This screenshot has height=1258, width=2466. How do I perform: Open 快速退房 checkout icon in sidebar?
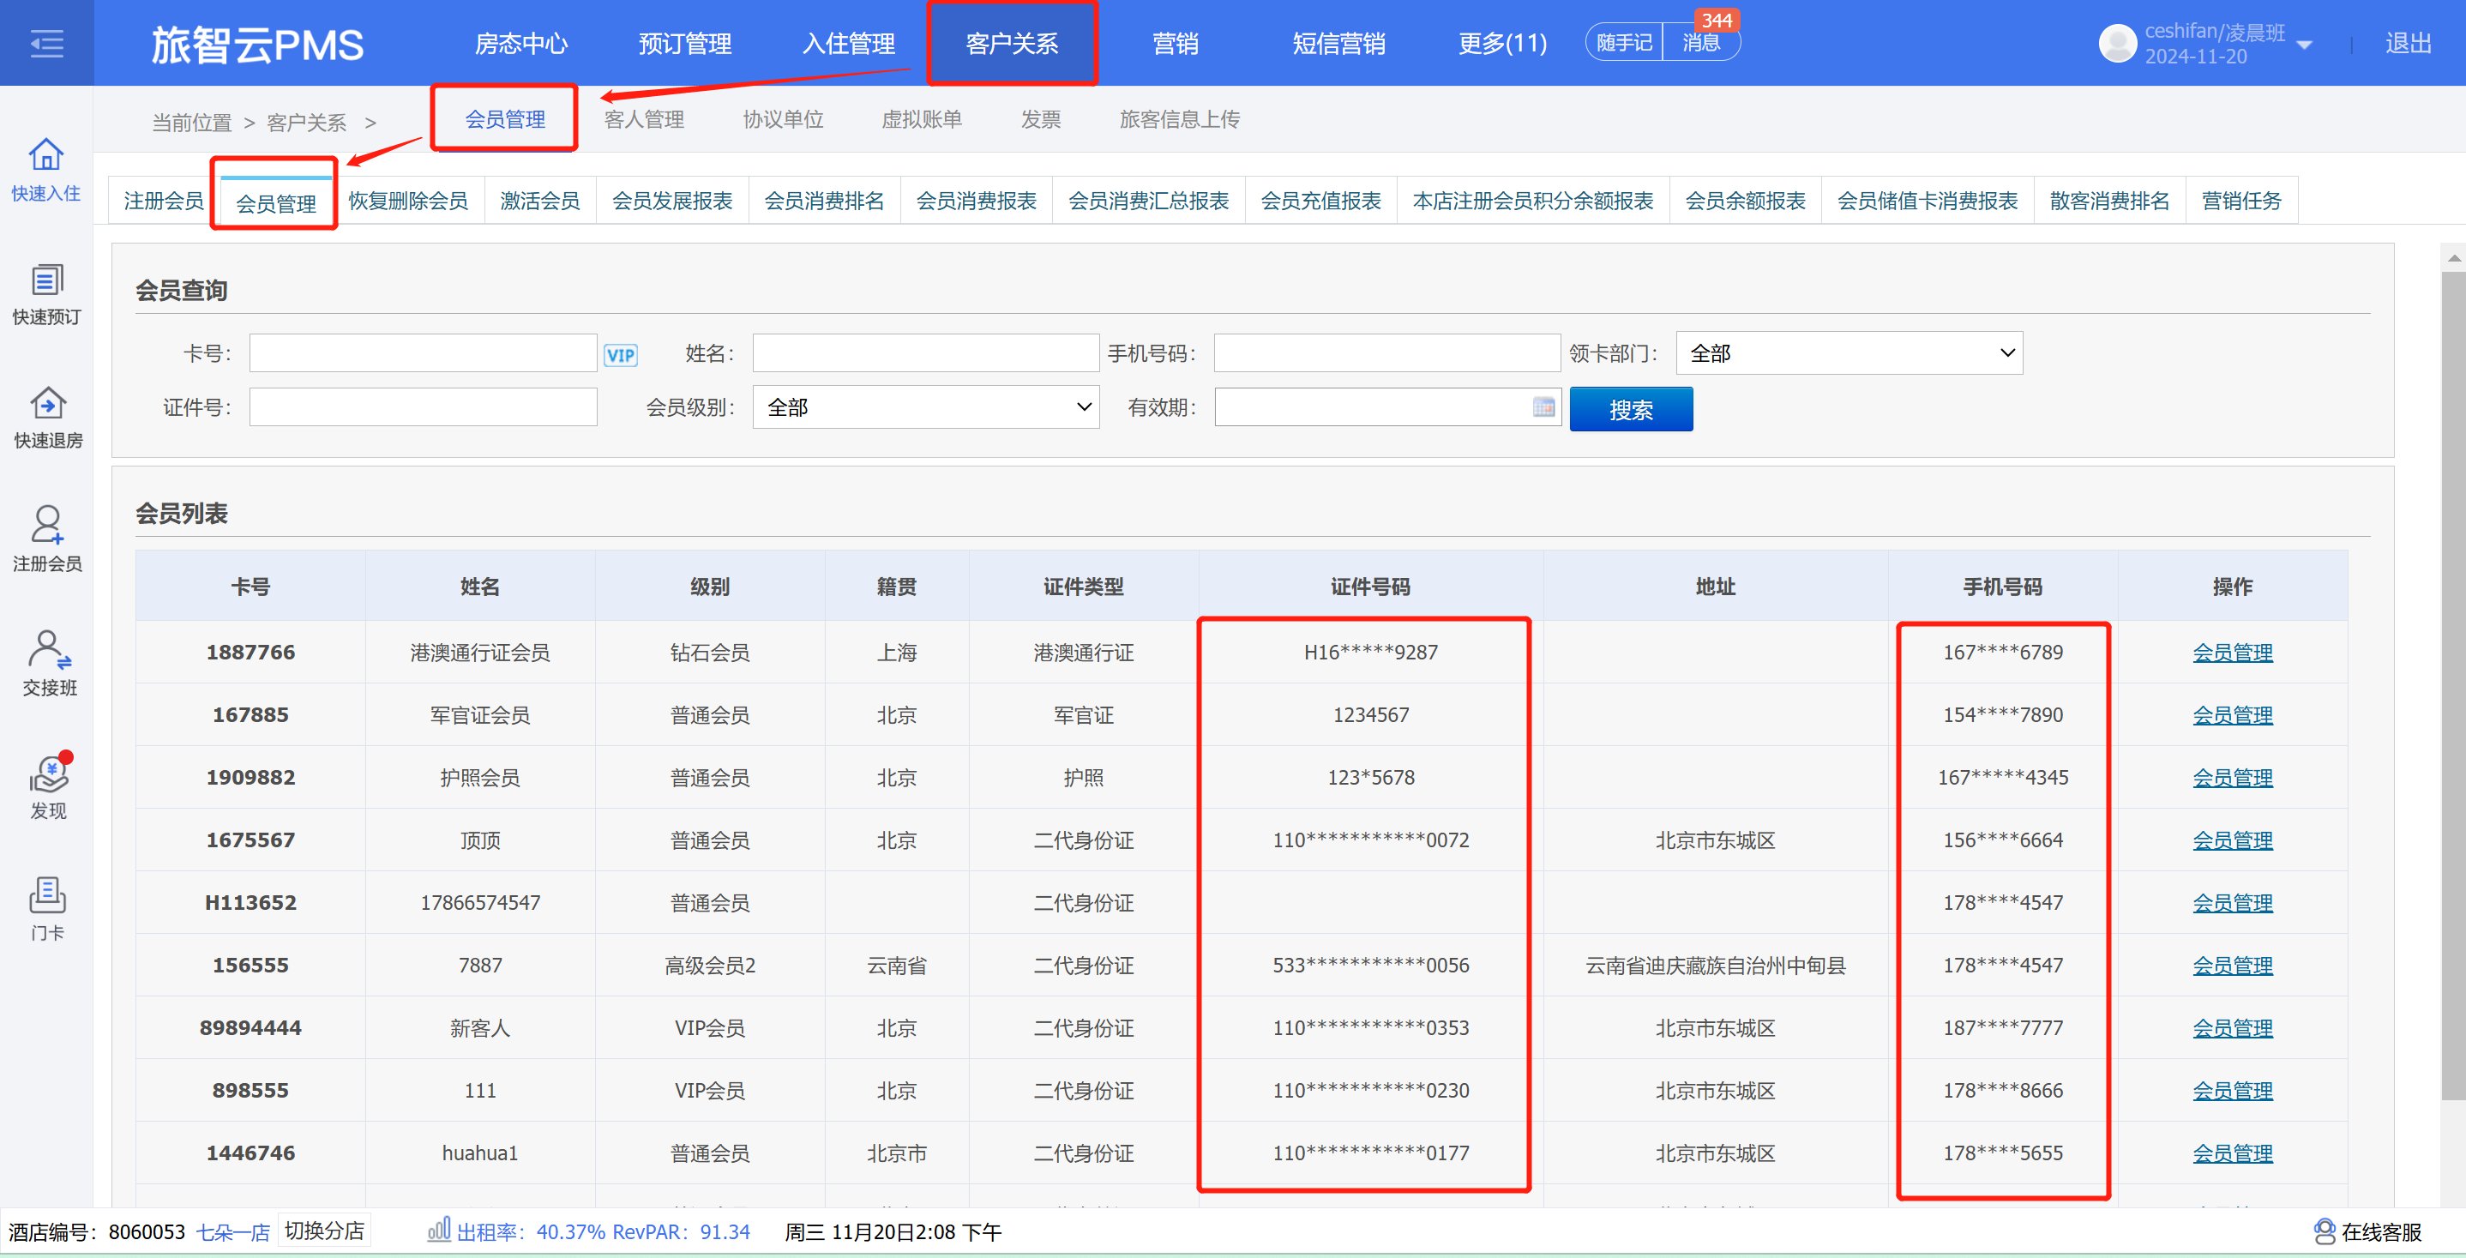click(47, 403)
